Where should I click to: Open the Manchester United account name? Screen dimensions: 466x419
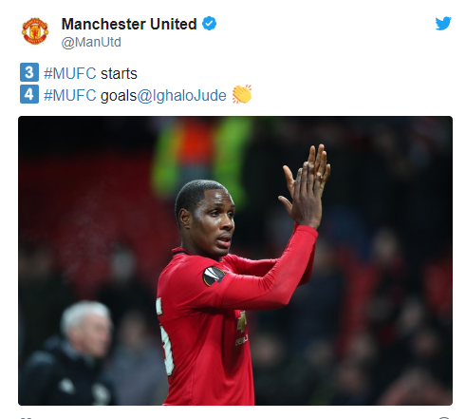(129, 24)
